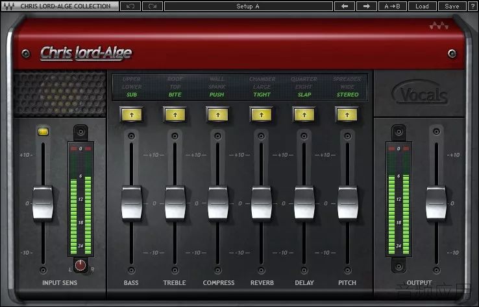Click the undo arrow in the top bar
Screen dimensions: 479x307
130,6
